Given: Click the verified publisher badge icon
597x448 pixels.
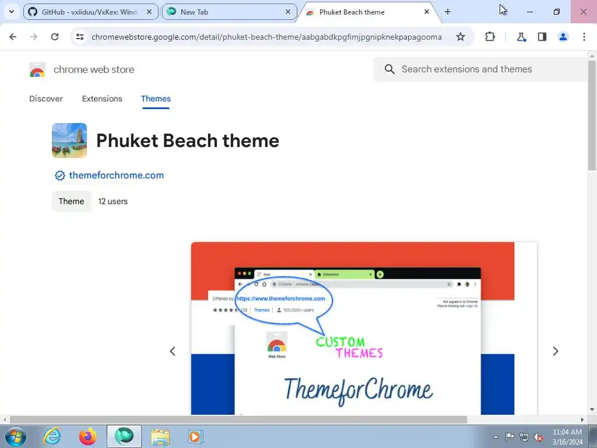Looking at the screenshot, I should (60, 175).
